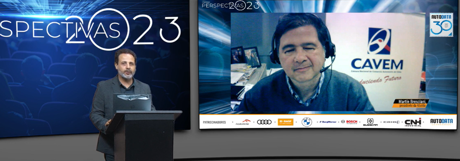This screenshot has height=161, width=460.
Task: Click the AutoData 30 anniversary stamp
Action: pos(441,25)
